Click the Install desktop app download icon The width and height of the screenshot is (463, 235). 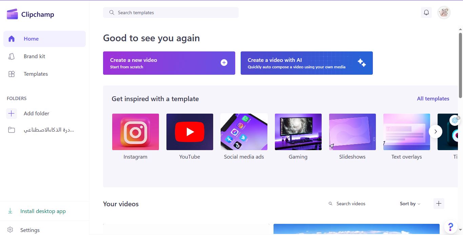pyautogui.click(x=10, y=211)
